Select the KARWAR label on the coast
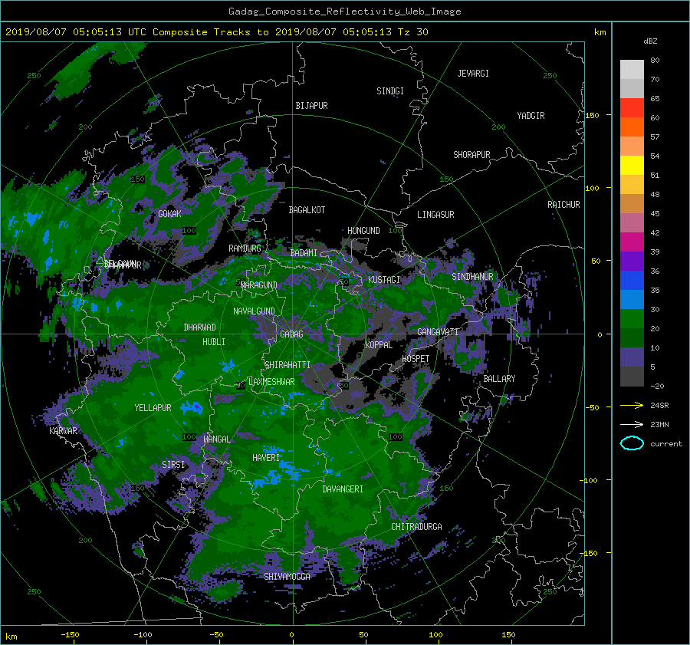 [63, 431]
